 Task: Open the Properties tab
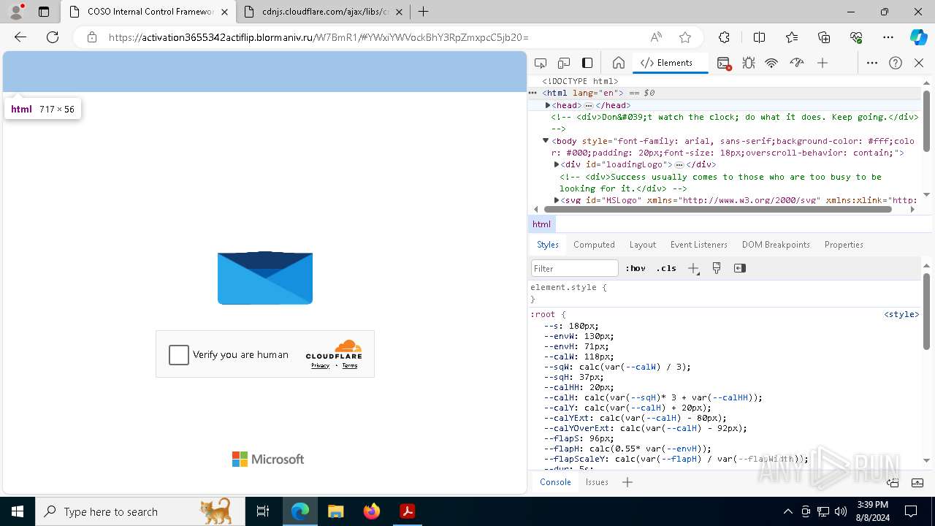pos(844,245)
